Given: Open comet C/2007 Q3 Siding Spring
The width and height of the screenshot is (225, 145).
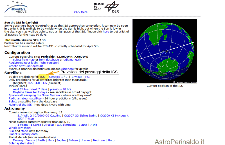Looking at the screenshot, I should tap(81, 116).
